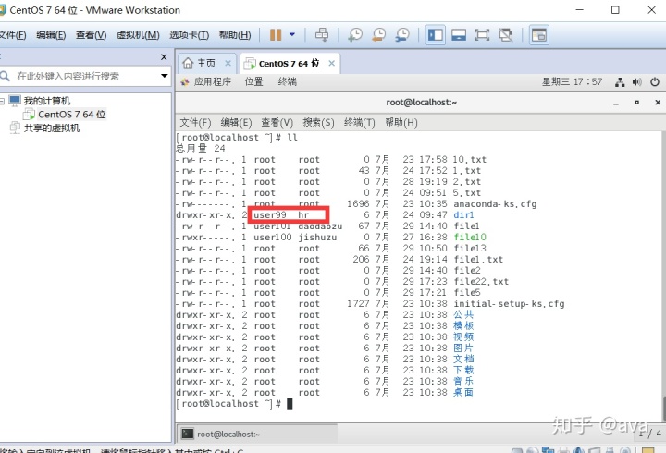This screenshot has width=666, height=453.
Task: Click the initial-setup-ks.cfg filename
Action: (509, 304)
